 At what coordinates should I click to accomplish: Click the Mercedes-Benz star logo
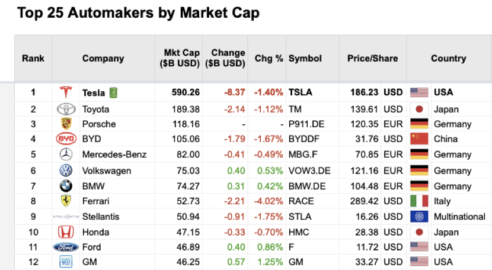(66, 155)
